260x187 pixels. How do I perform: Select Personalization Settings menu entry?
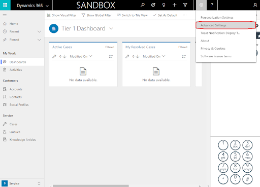point(226,18)
